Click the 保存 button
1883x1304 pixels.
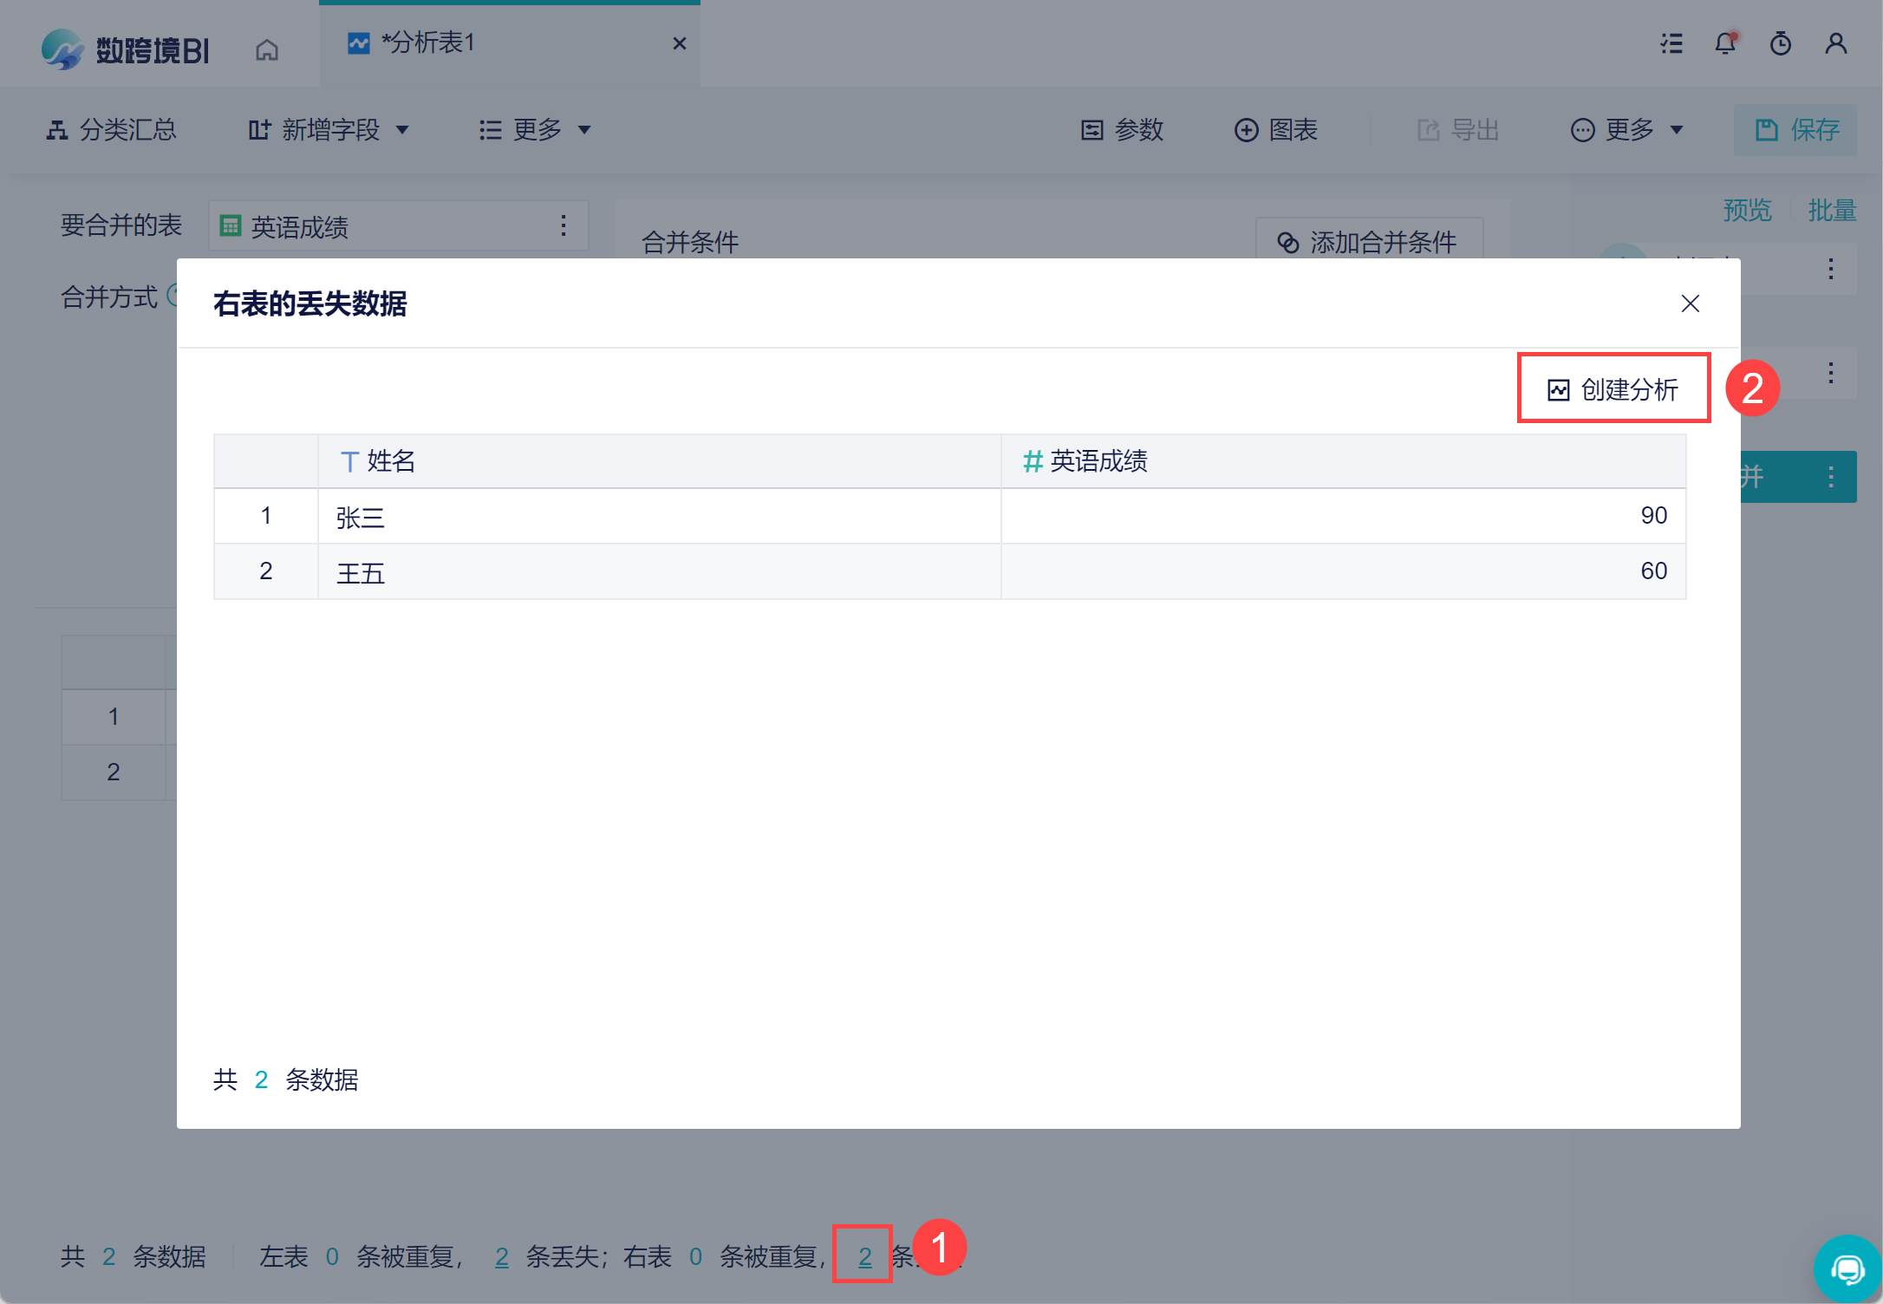pos(1795,130)
